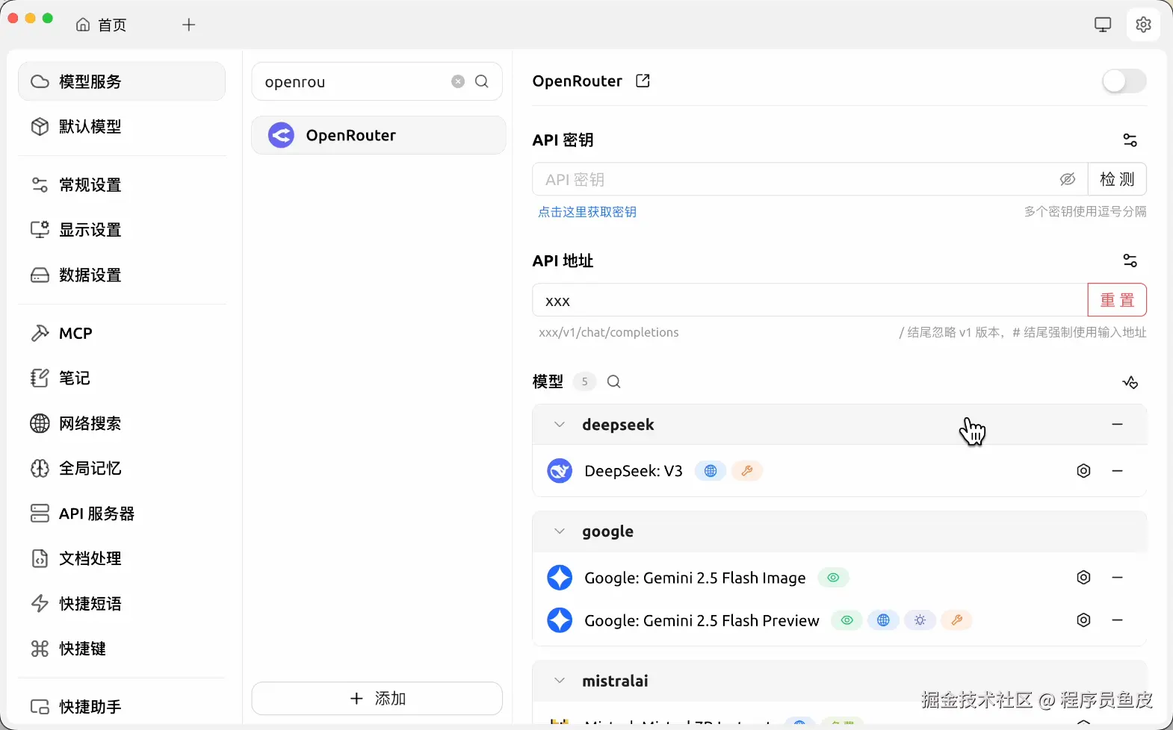The height and width of the screenshot is (730, 1173).
Task: Click 点击这里获取密钥 link
Action: coord(587,212)
